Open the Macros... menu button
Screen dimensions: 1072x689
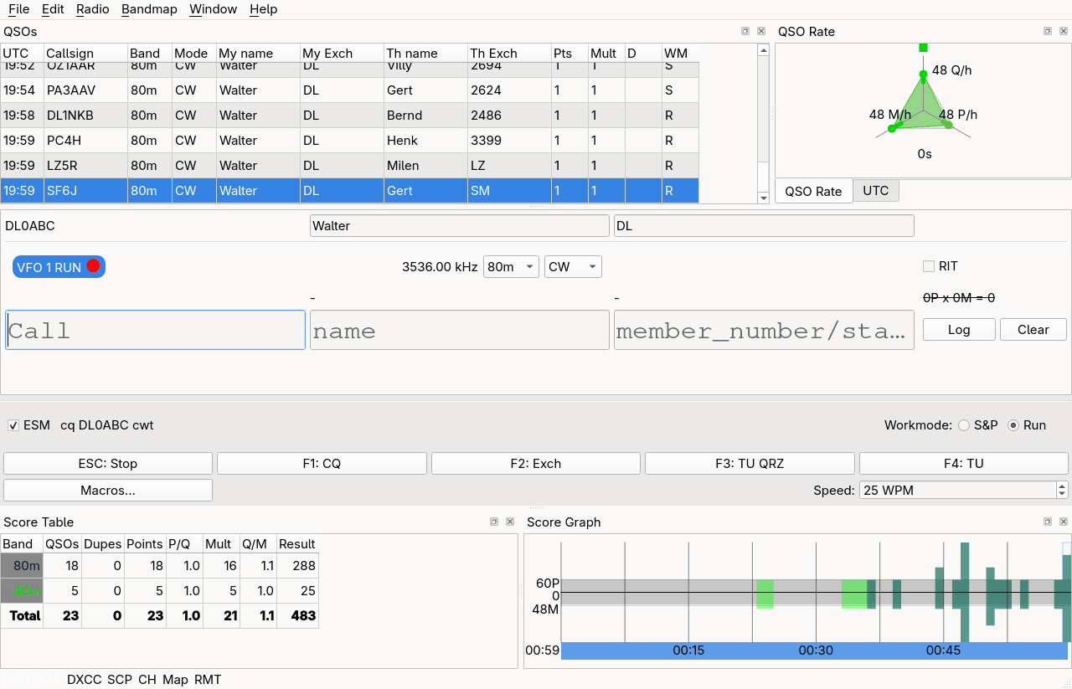[x=108, y=491]
